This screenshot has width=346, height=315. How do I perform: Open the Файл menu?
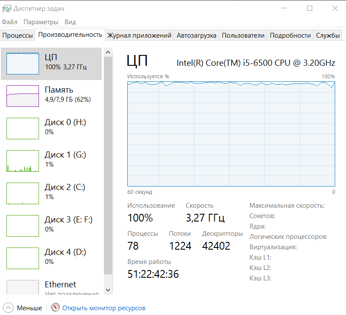click(x=10, y=22)
